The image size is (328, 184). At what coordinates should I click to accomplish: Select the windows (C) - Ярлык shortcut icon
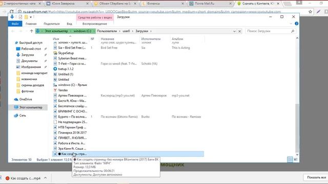point(55,85)
